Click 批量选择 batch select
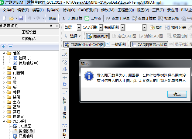This screenshot has height=139, width=192. (169, 18)
